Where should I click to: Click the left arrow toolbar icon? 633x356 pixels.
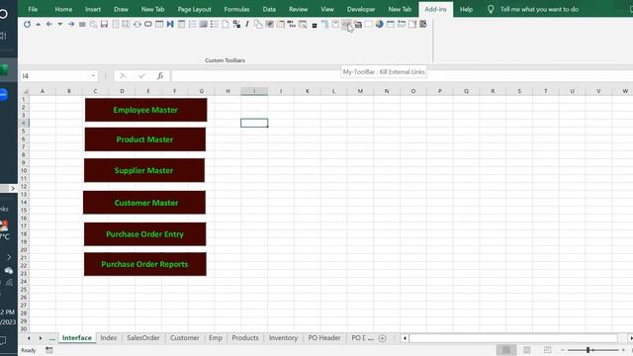(x=49, y=24)
